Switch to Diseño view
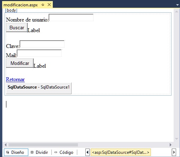This screenshot has height=157, width=180. tap(16, 152)
